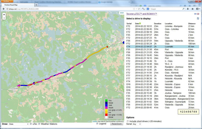Click the site identity globe icon
Screen dimensions: 202x129
pos(7,9)
